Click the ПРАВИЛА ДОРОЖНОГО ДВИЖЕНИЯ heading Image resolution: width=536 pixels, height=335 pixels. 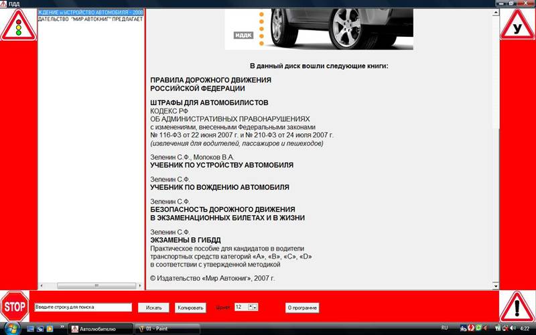(x=210, y=80)
